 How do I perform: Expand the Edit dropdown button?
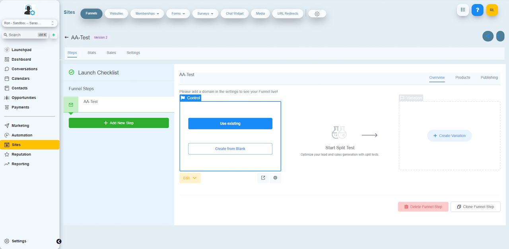click(190, 178)
